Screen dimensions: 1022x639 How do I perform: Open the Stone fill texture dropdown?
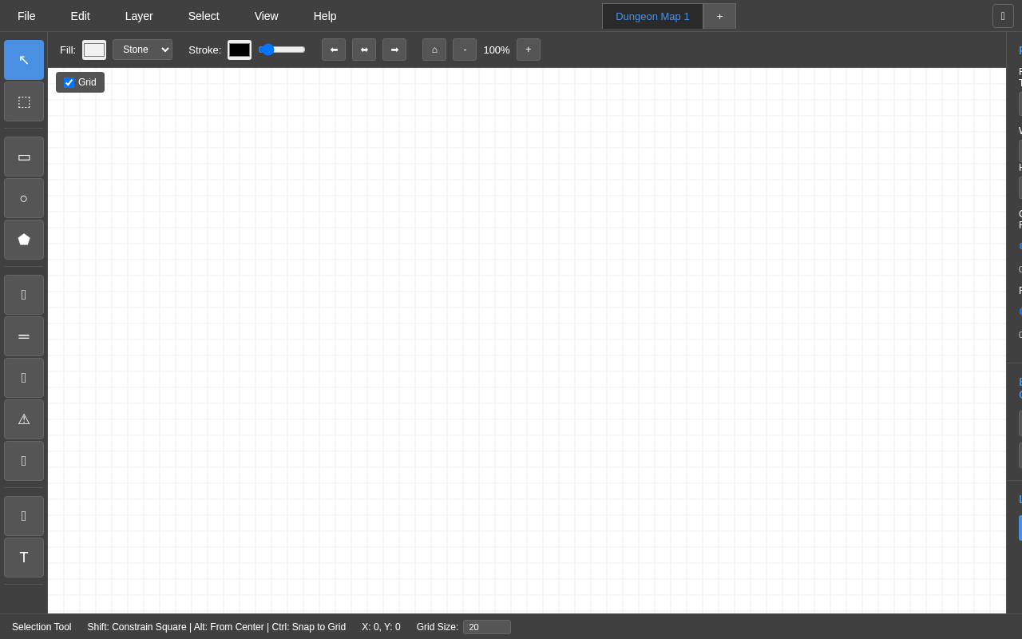point(142,50)
